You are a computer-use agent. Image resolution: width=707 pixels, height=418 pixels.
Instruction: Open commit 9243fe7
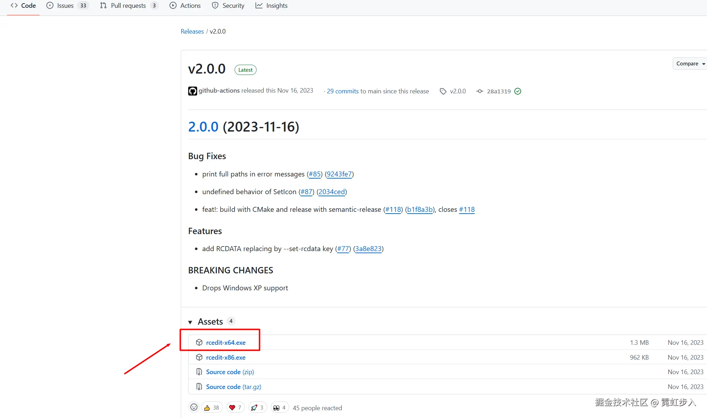click(339, 174)
